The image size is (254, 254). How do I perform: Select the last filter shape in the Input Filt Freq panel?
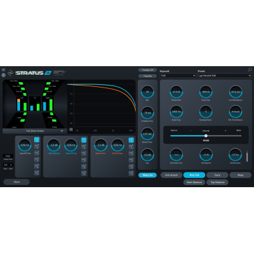click(37, 172)
